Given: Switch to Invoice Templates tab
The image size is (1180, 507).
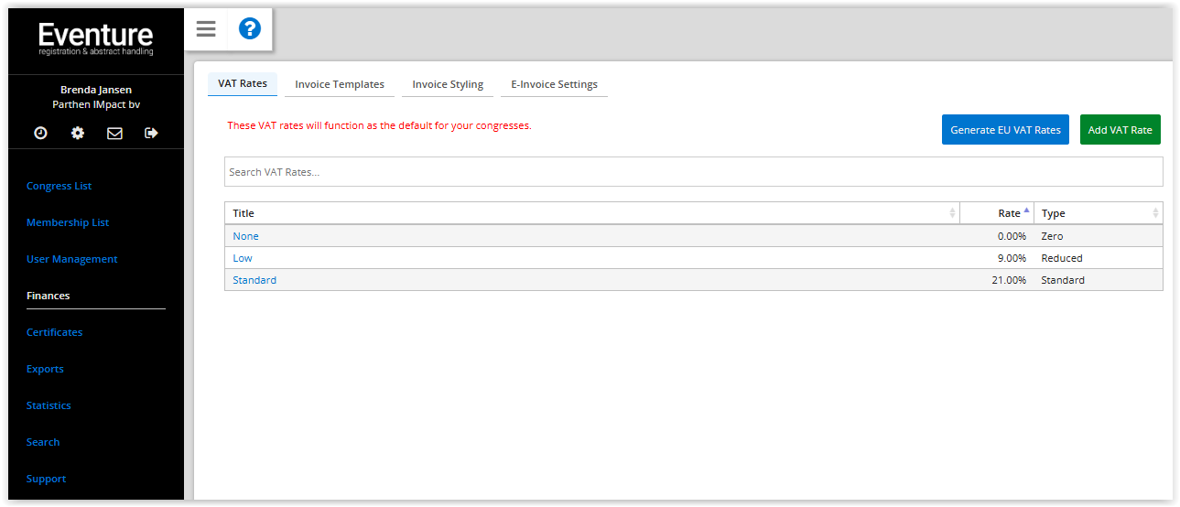Looking at the screenshot, I should coord(340,84).
